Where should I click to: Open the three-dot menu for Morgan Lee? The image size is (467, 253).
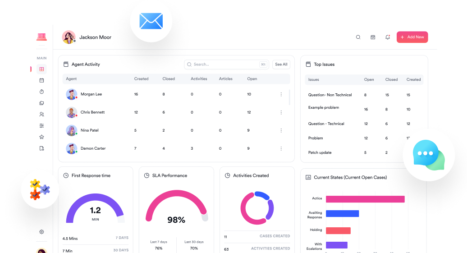[281, 94]
